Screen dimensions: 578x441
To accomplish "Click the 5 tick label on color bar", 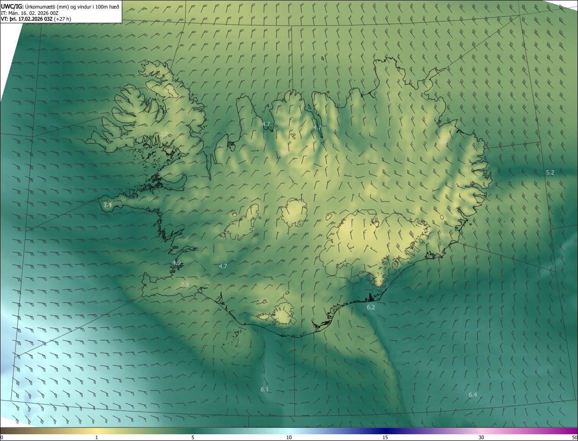I will 193,437.
